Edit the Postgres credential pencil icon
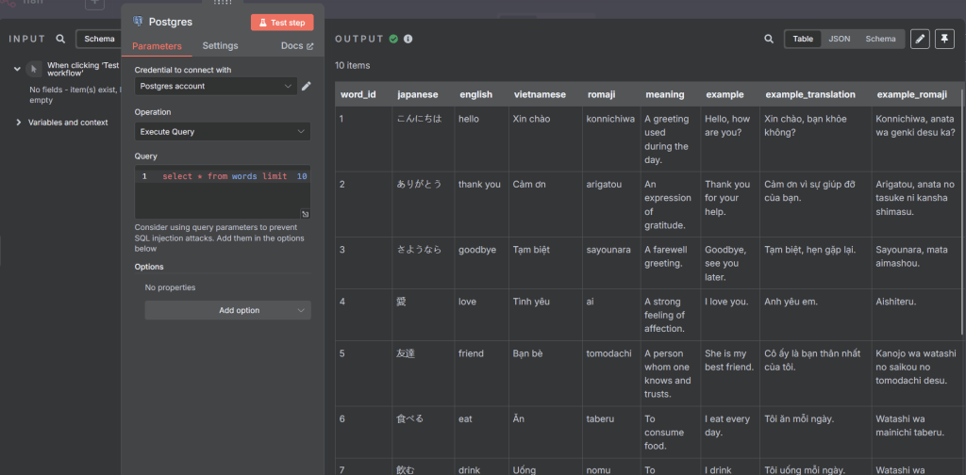The image size is (966, 475). pos(307,86)
